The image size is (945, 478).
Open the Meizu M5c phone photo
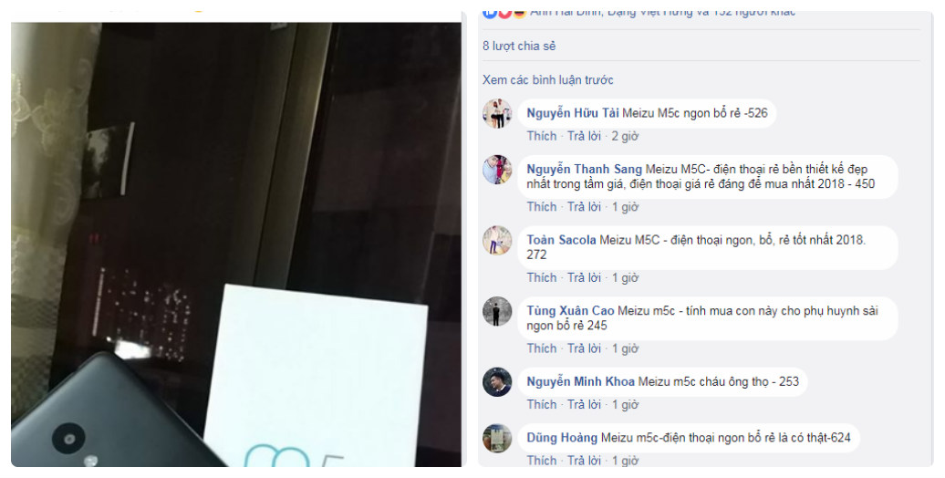pos(235,244)
